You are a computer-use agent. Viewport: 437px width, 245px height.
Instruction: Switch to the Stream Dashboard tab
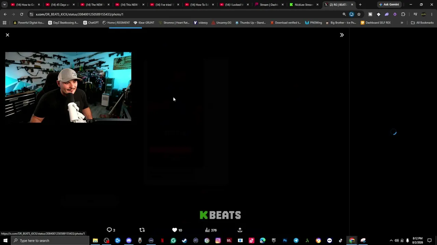269,5
